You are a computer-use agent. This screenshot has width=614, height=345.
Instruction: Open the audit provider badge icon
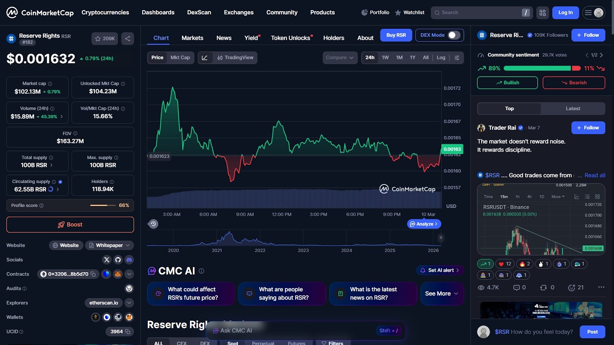click(x=129, y=288)
